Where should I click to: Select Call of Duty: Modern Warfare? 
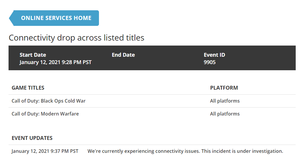45,114
